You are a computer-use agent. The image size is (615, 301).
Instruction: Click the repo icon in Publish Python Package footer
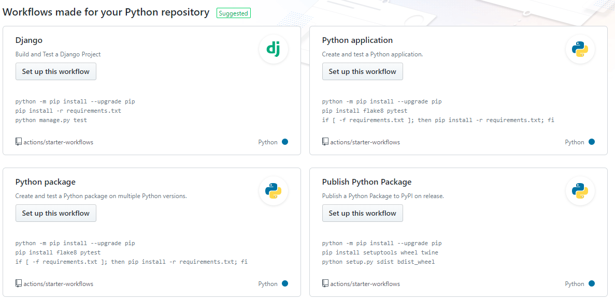(x=325, y=283)
